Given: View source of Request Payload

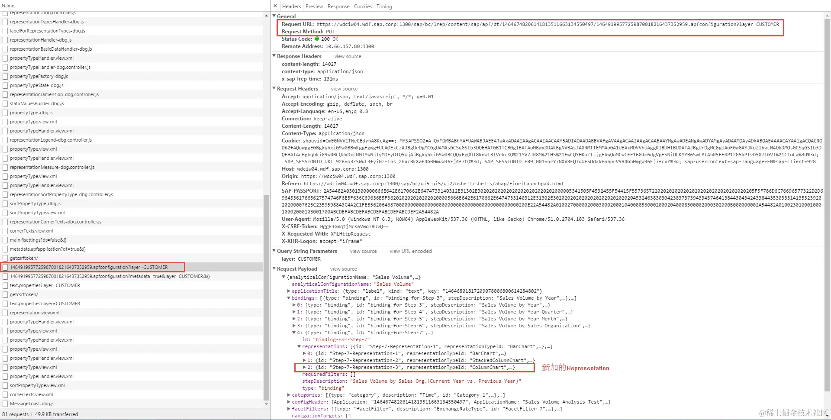Looking at the screenshot, I should pos(343,269).
